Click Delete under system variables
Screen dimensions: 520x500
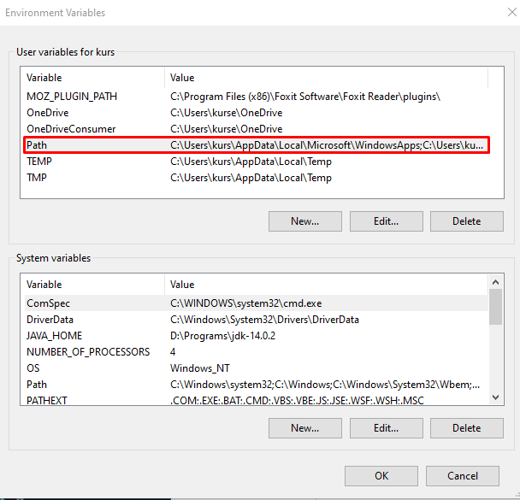(x=467, y=428)
